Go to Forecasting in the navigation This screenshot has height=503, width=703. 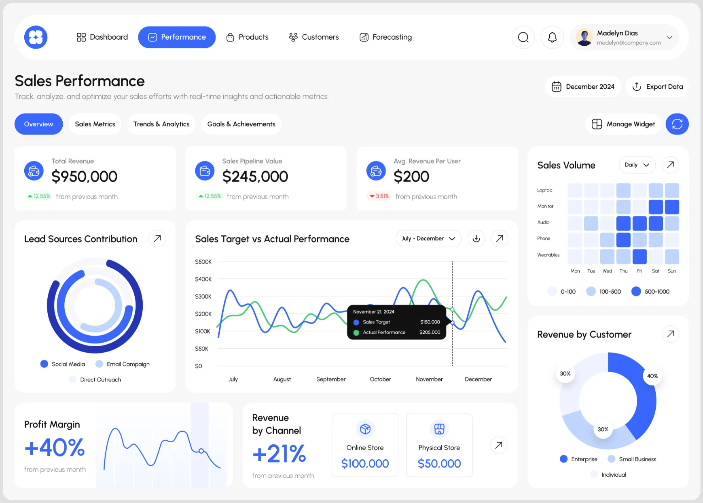(385, 37)
